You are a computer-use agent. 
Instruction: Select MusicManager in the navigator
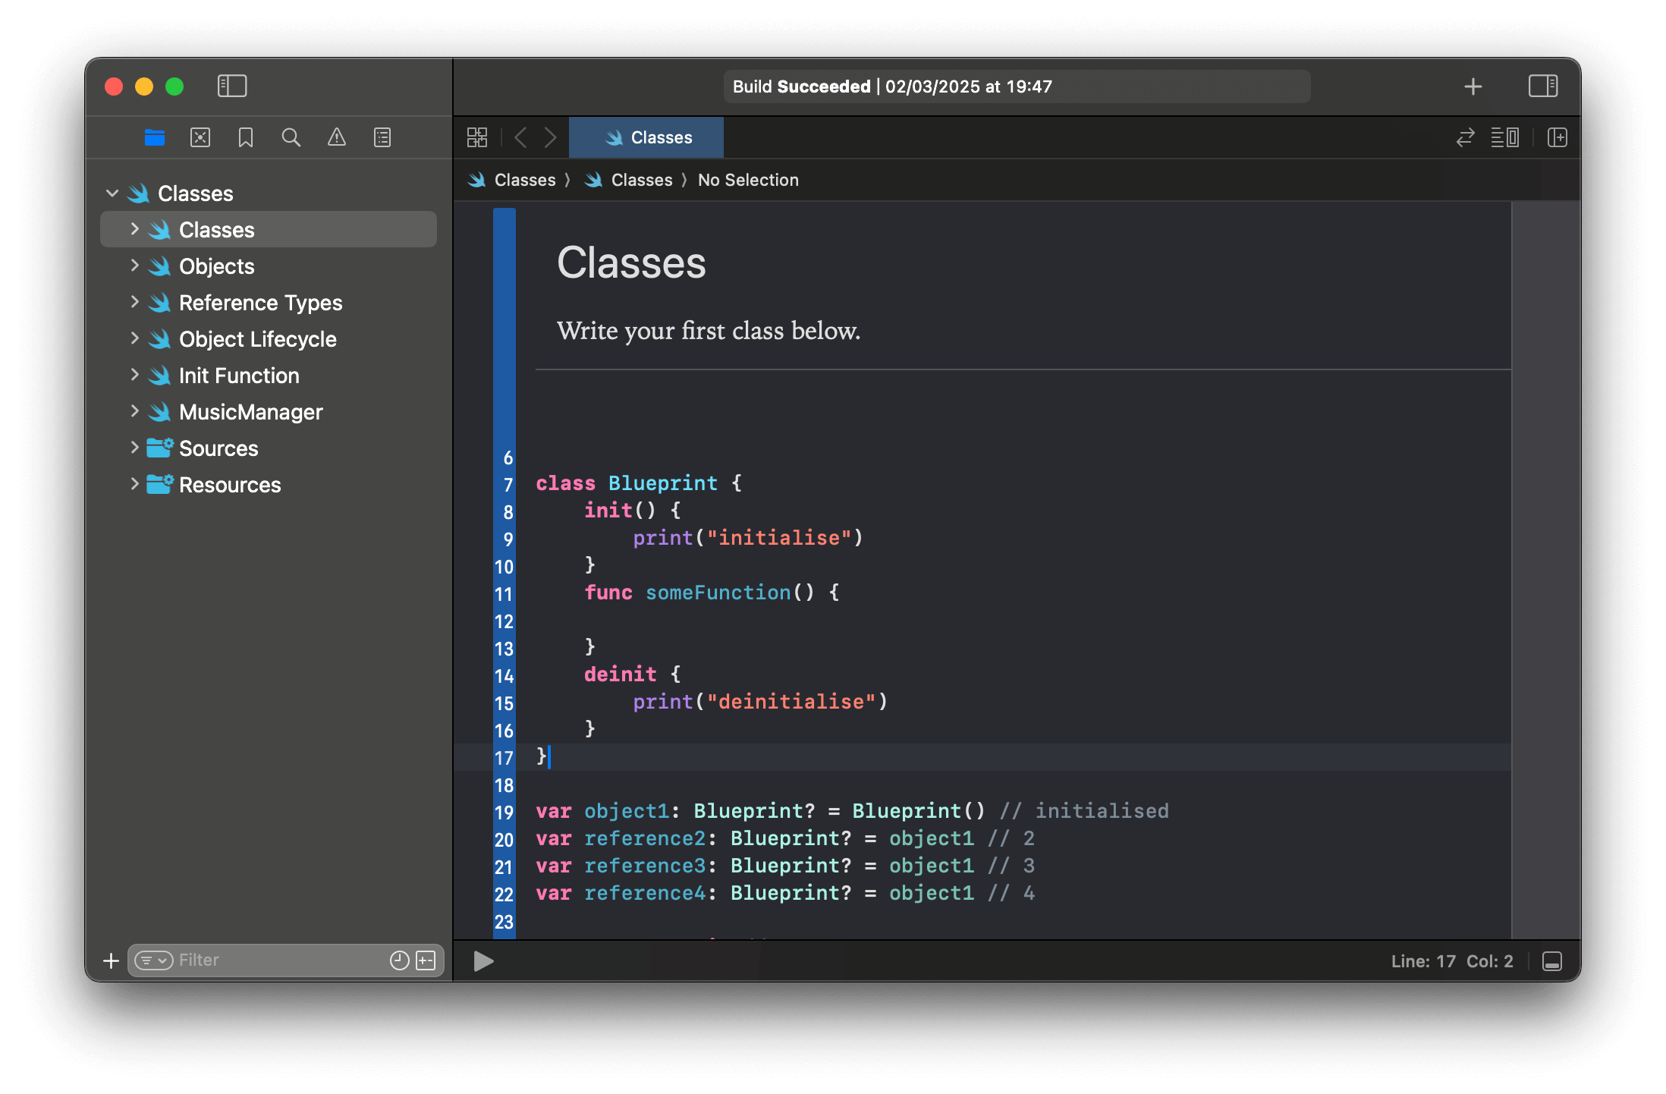tap(250, 412)
